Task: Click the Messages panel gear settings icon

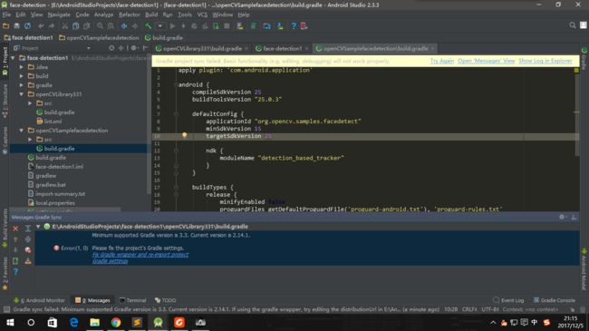Action: click(562, 217)
